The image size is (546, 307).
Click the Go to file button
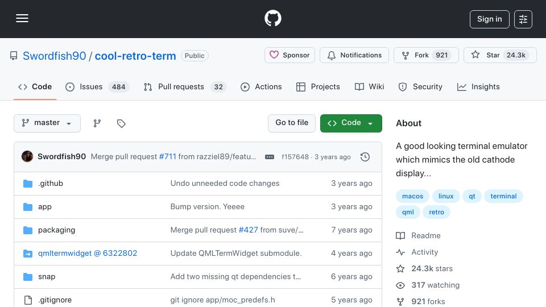click(x=292, y=123)
